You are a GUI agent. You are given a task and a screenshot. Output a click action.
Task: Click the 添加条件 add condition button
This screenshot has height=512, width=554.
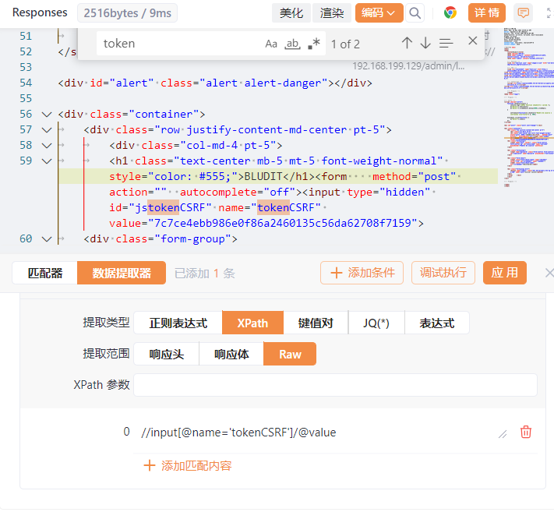pos(362,273)
